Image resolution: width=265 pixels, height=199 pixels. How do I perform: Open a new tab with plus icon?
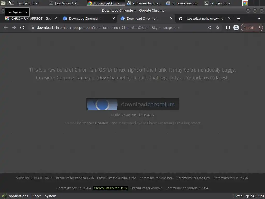(239, 18)
